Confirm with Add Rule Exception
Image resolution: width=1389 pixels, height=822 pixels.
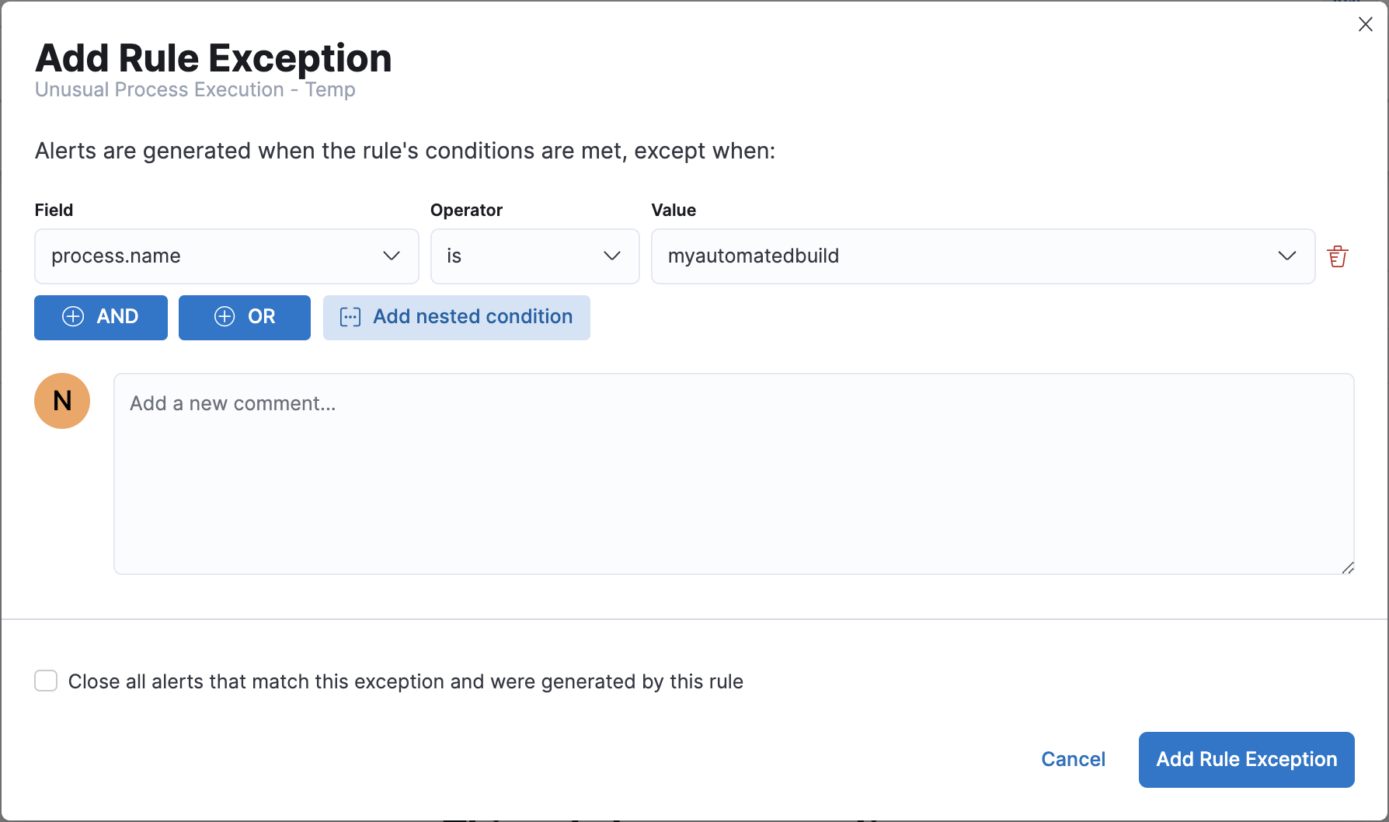[1246, 759]
